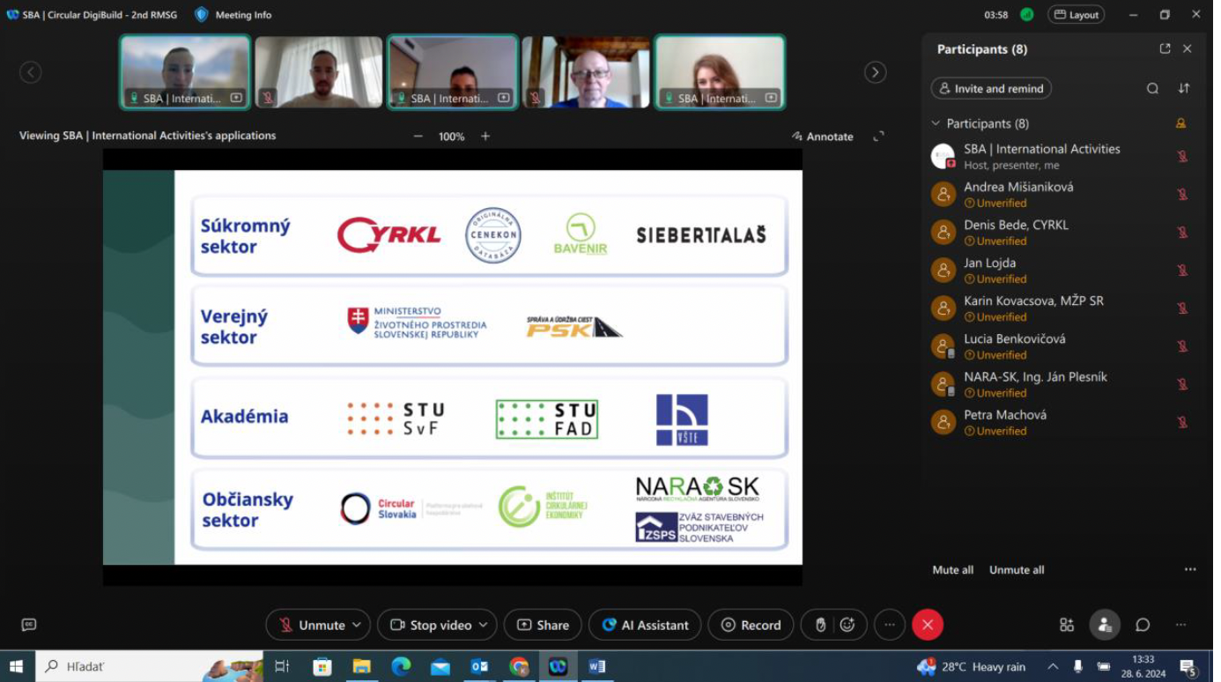Open participant sort options icon

pyautogui.click(x=1184, y=88)
